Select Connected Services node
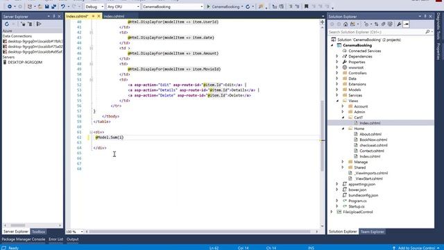This screenshot has height=250, width=444. point(365,51)
